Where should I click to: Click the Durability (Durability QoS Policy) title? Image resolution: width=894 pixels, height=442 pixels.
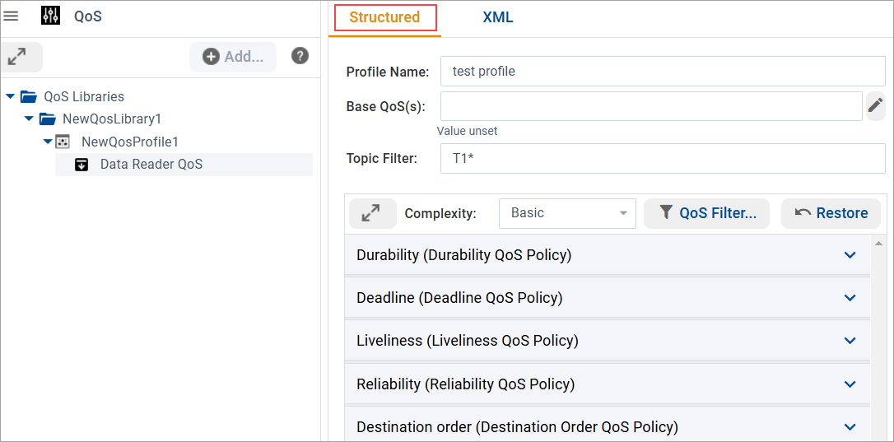tap(464, 255)
